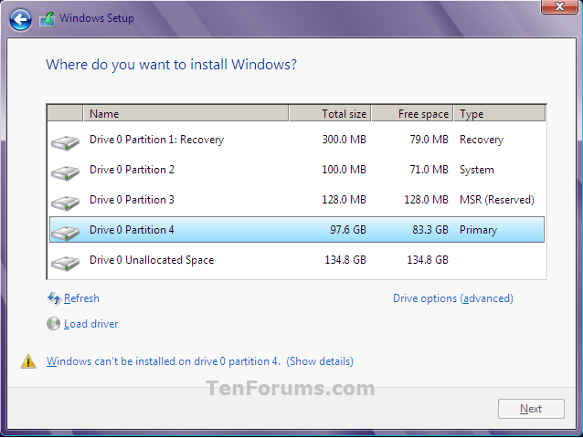Click the Recovery type cell

click(x=482, y=140)
